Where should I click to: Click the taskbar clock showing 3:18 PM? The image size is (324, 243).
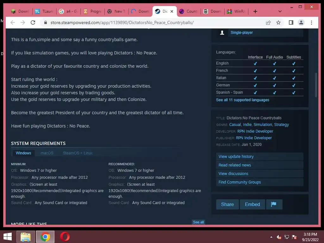[x=310, y=237]
